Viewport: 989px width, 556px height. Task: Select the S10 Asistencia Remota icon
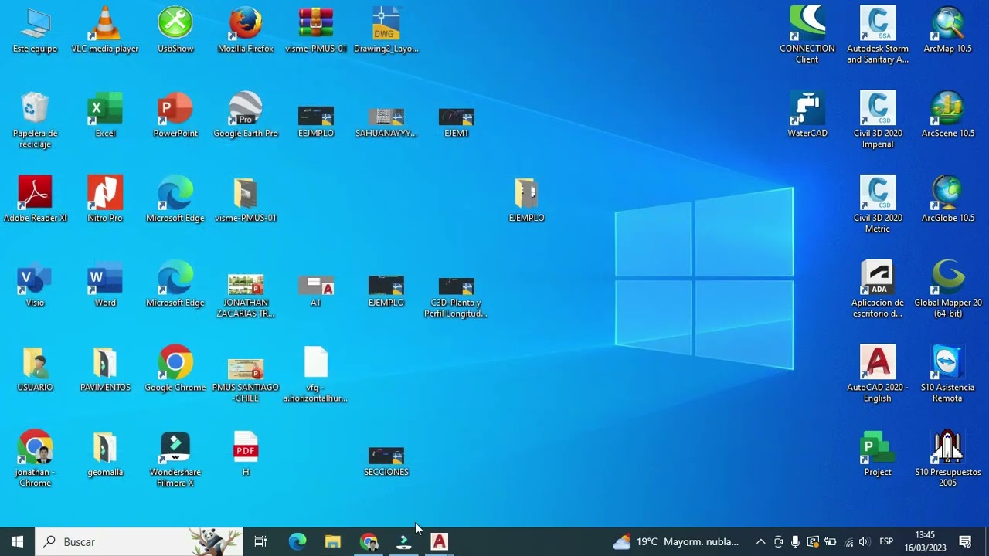(x=947, y=375)
